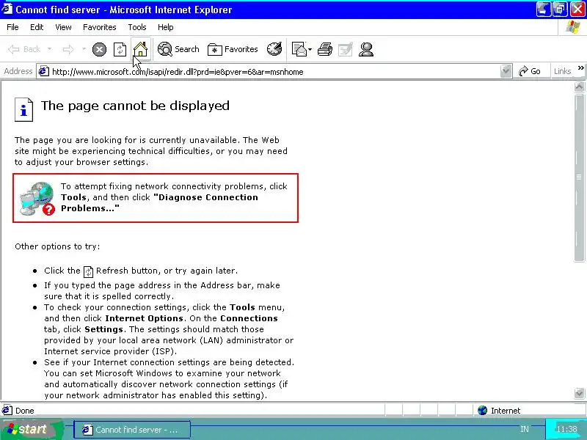Click the Refresh toolbar icon

(120, 49)
